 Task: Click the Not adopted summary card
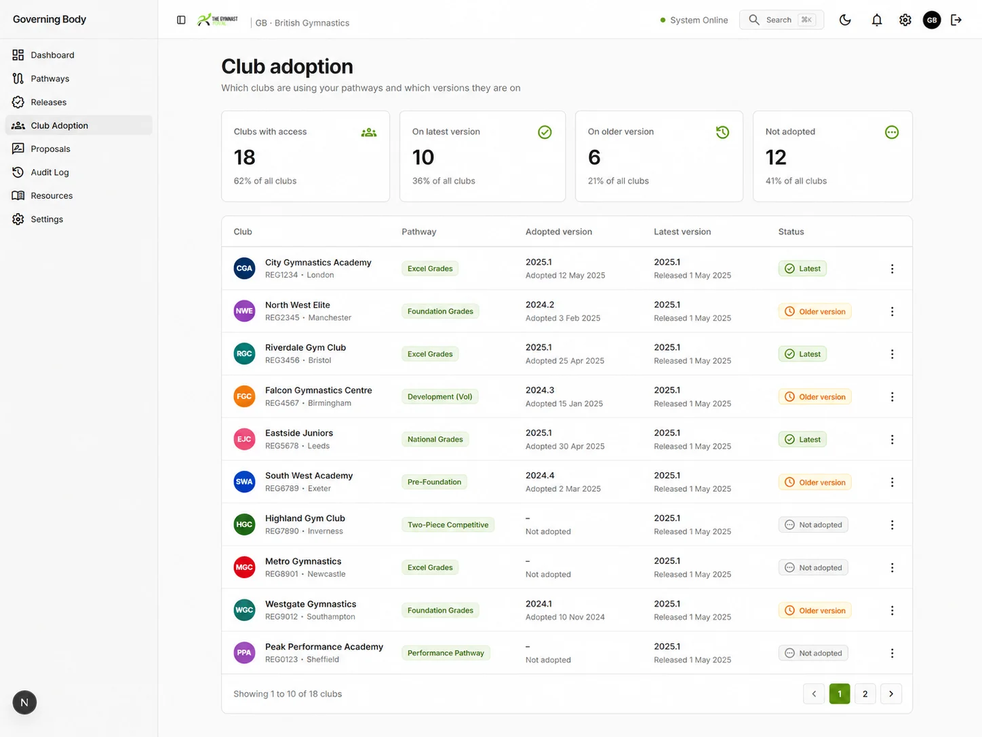tap(833, 156)
